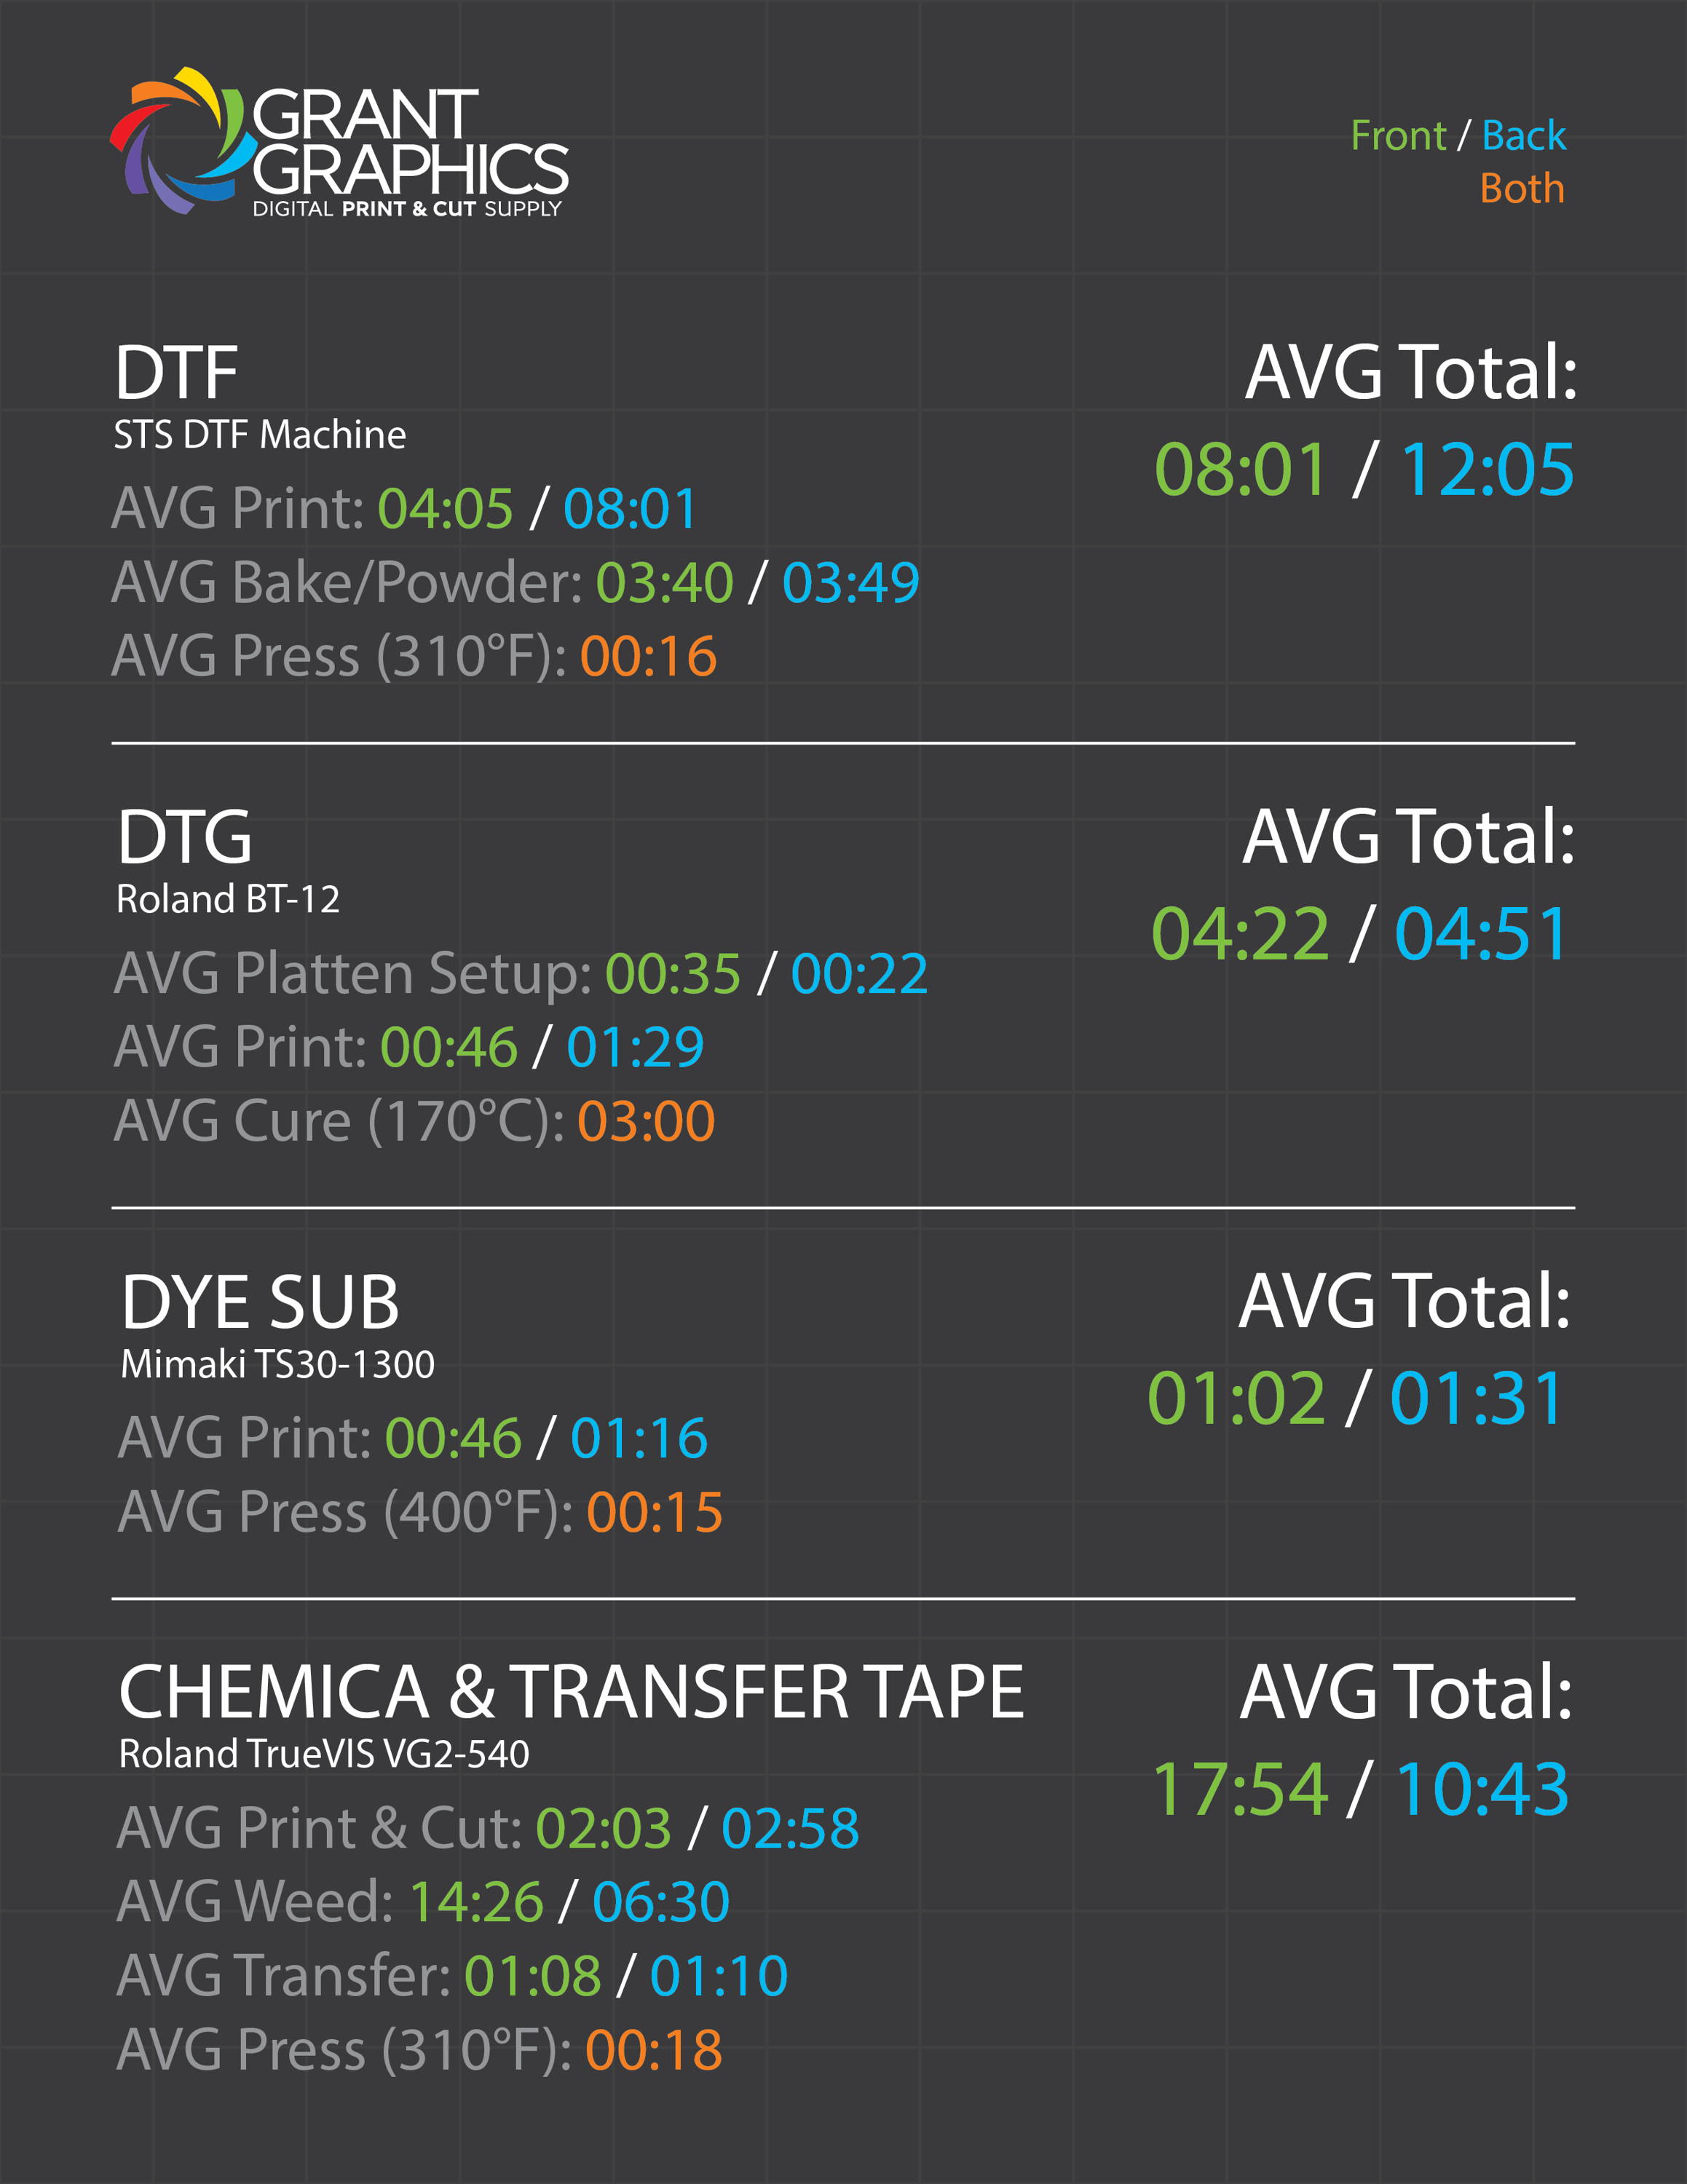The width and height of the screenshot is (1687, 2184).
Task: Click Dye Sub back total 01:31
Action: 1476,1398
